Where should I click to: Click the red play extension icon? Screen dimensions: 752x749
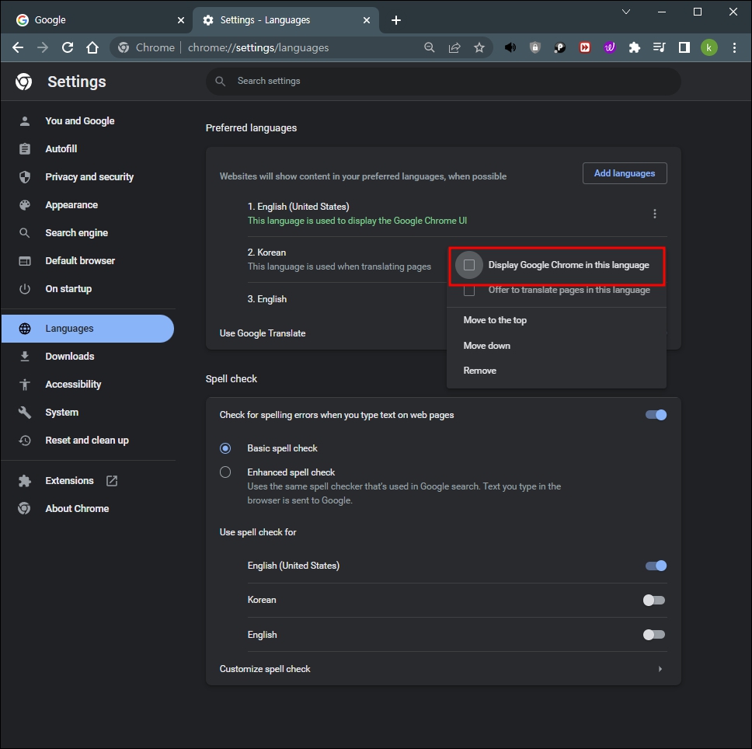click(585, 47)
